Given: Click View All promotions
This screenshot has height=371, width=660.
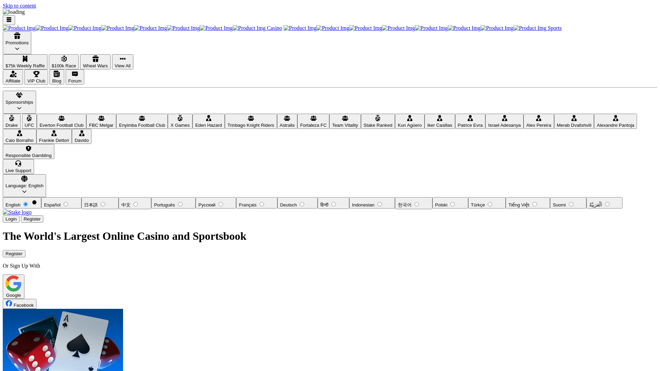Looking at the screenshot, I should click(x=123, y=62).
